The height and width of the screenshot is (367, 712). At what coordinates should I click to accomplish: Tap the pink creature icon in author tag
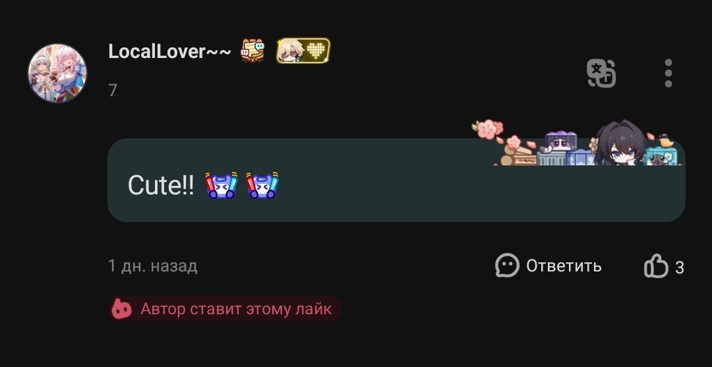pos(121,309)
